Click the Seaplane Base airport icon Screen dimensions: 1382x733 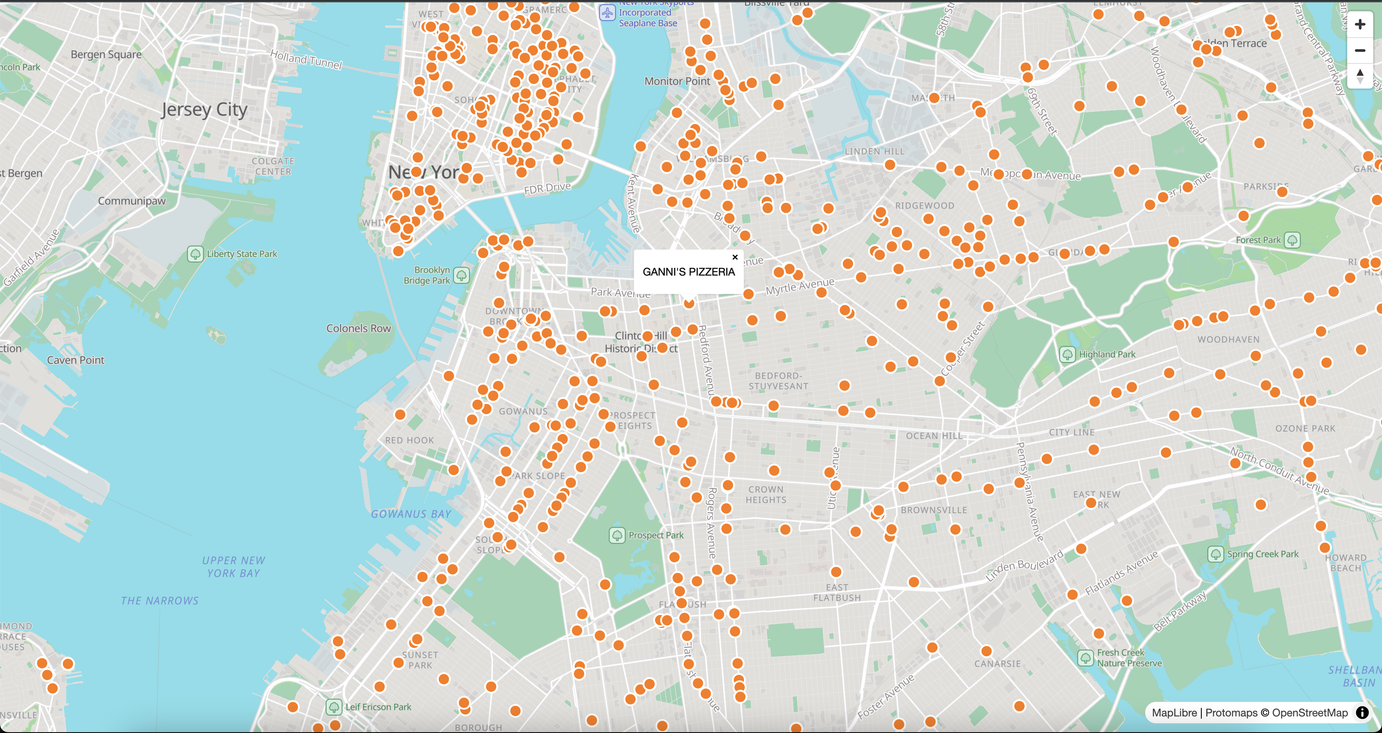coord(607,13)
